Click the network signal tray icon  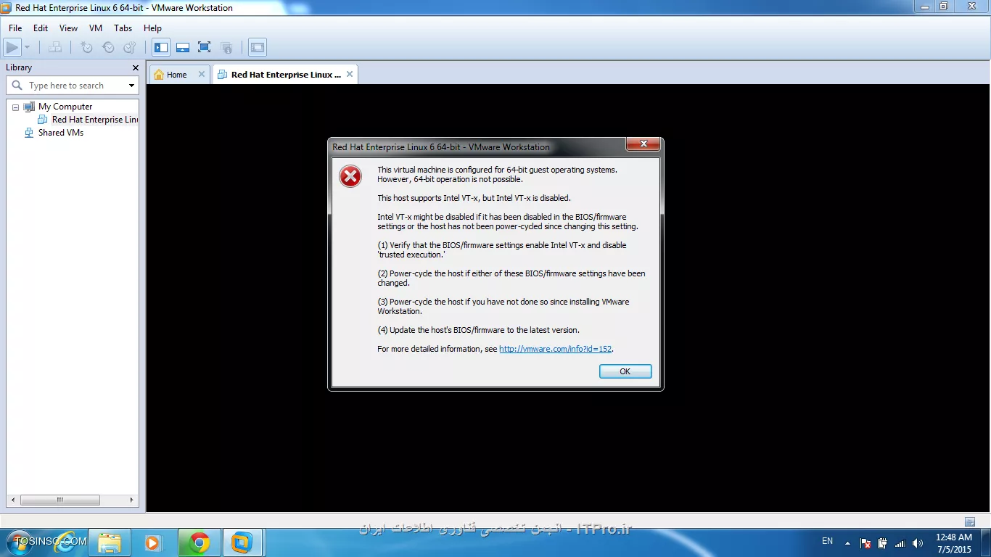point(900,543)
